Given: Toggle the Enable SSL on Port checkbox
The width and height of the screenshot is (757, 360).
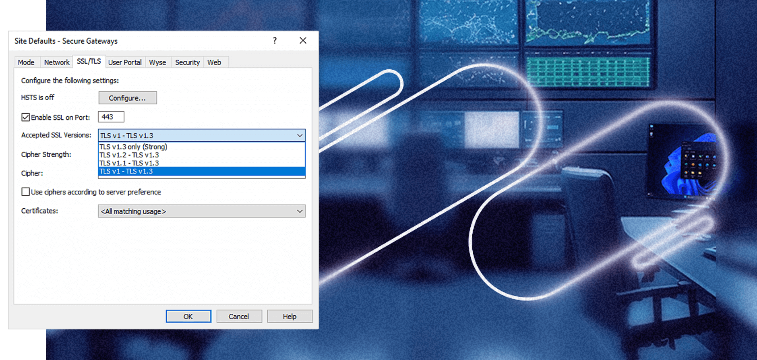Looking at the screenshot, I should click(26, 117).
